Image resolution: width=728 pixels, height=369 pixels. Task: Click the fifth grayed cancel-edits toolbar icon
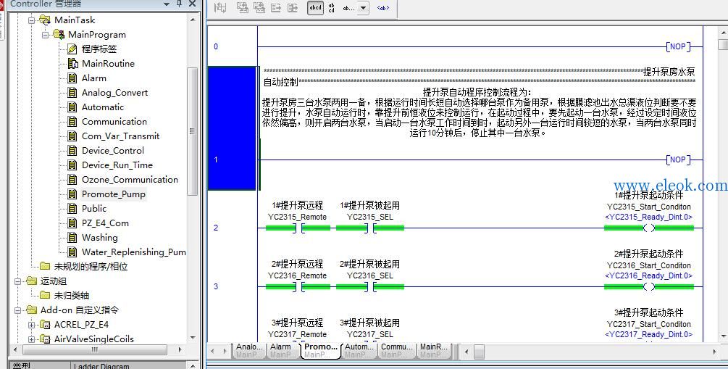pyautogui.click(x=293, y=7)
